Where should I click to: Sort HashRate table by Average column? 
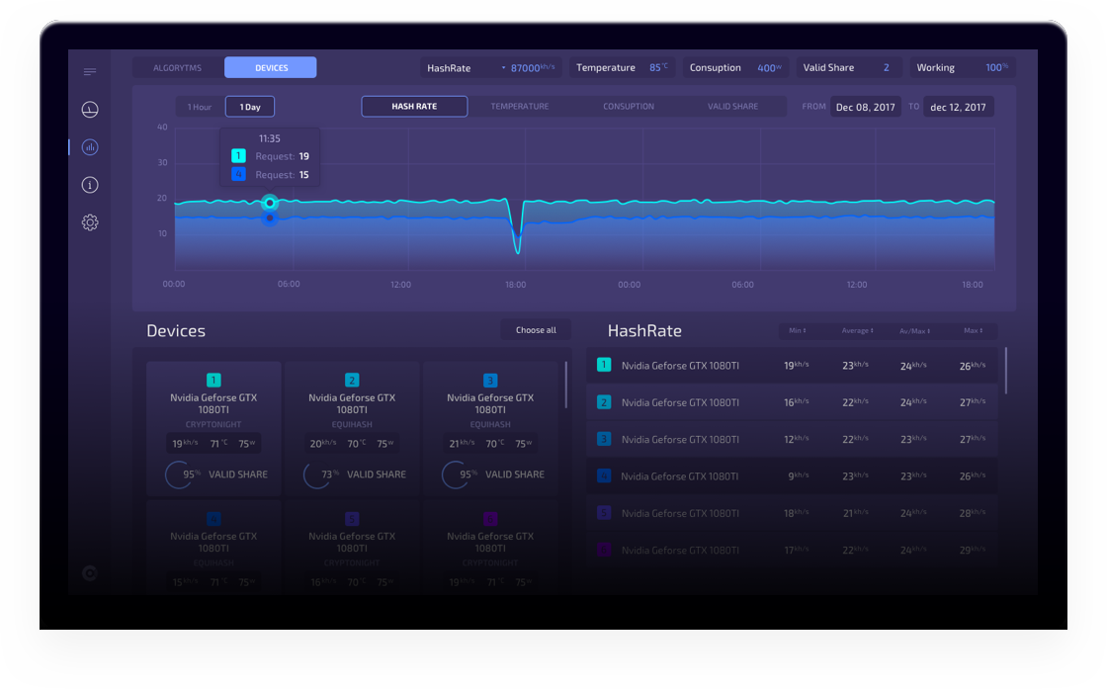coord(857,330)
